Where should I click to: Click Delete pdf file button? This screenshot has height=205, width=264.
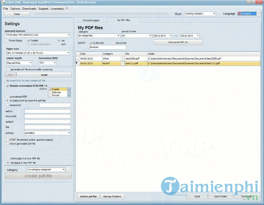(88, 196)
